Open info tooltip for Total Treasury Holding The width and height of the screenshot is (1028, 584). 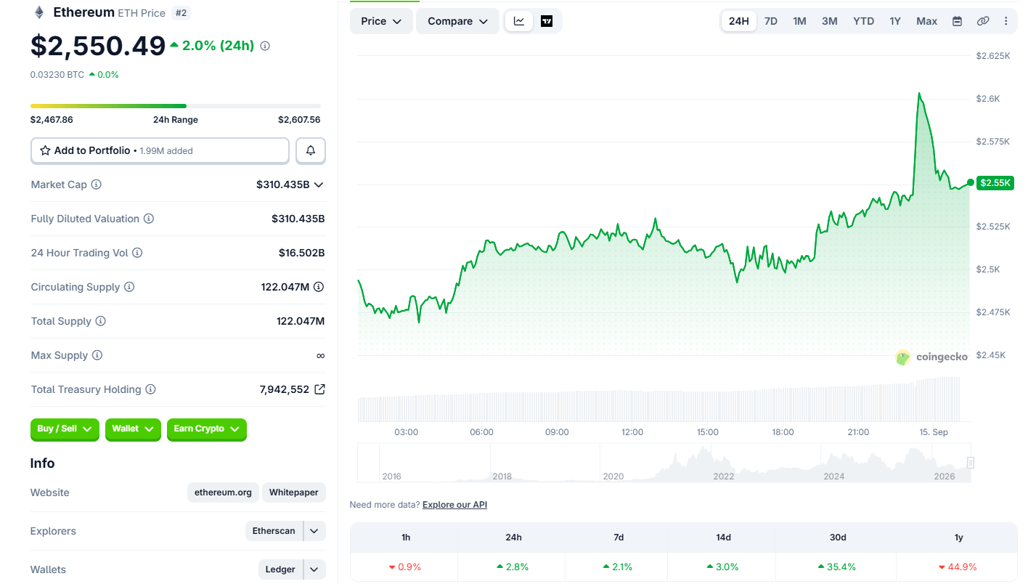(x=151, y=389)
